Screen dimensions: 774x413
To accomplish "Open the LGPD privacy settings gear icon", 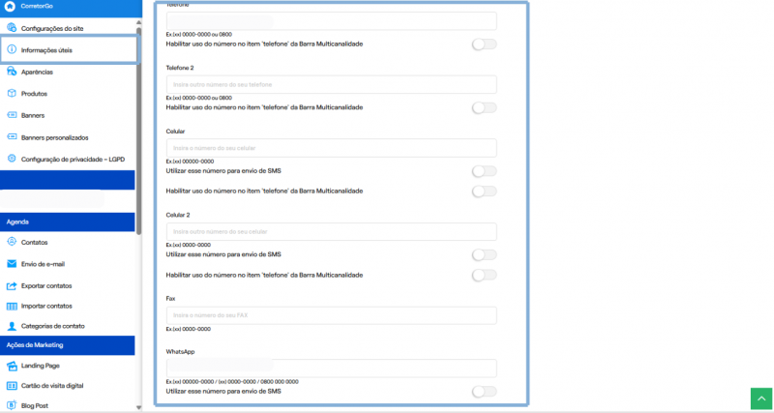I will point(12,159).
